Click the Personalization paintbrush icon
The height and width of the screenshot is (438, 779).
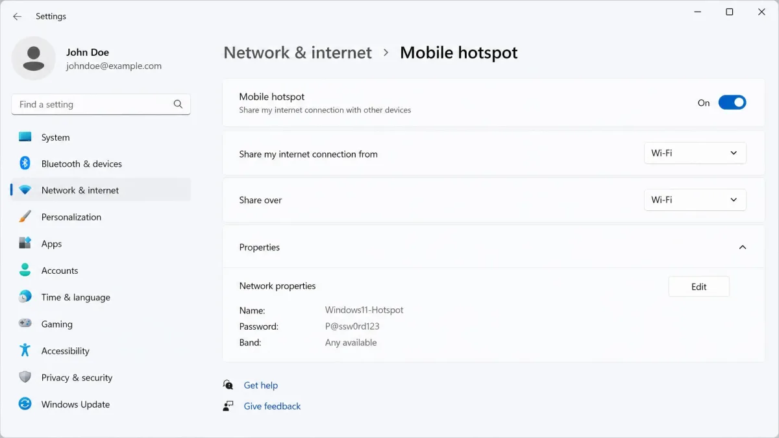(25, 217)
